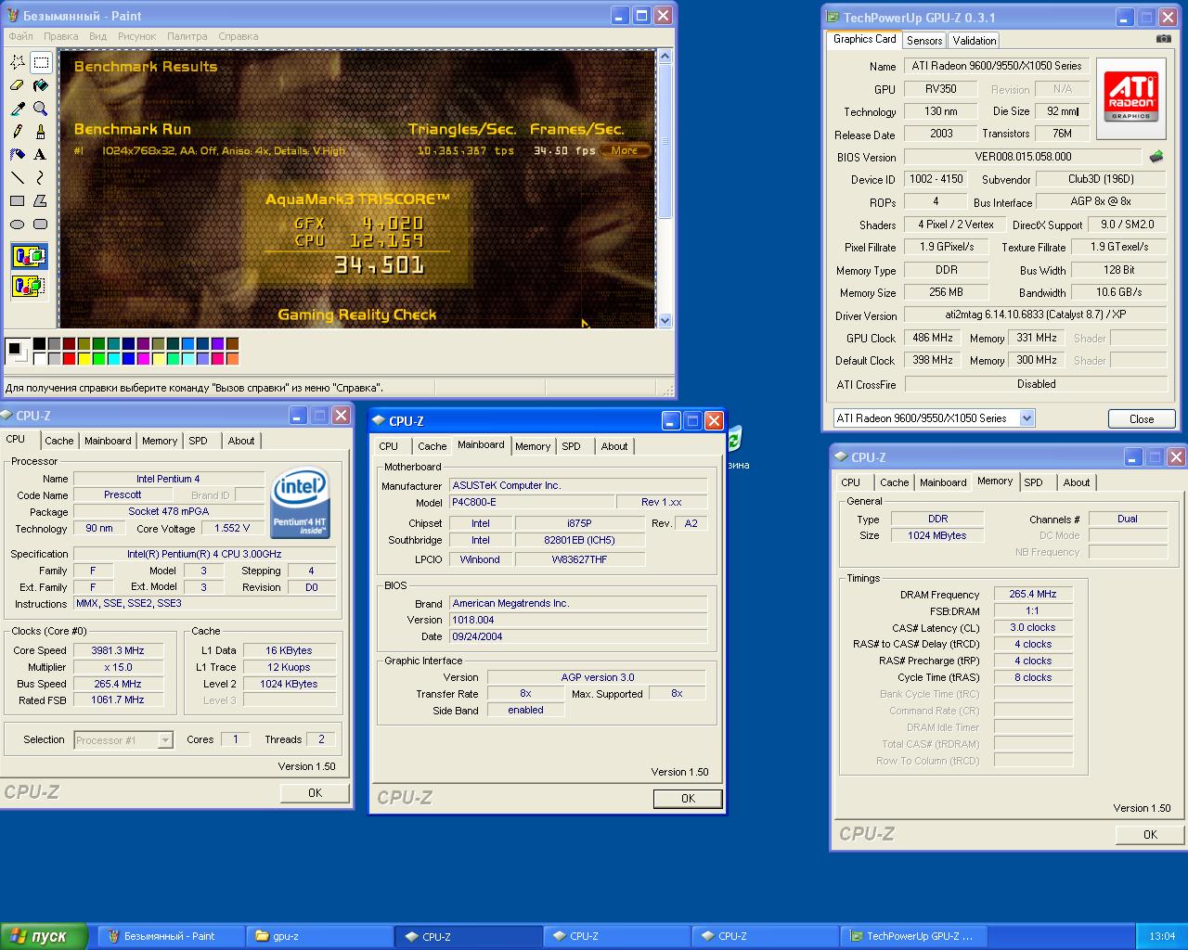
Task: Select the Rounded Rectangle tool in Paint
Action: pyautogui.click(x=41, y=224)
